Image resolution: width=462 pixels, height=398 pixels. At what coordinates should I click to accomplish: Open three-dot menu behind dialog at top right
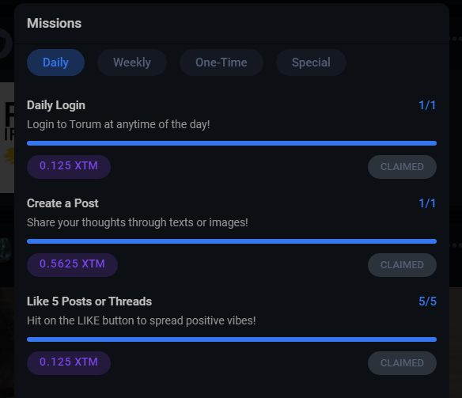(456, 39)
